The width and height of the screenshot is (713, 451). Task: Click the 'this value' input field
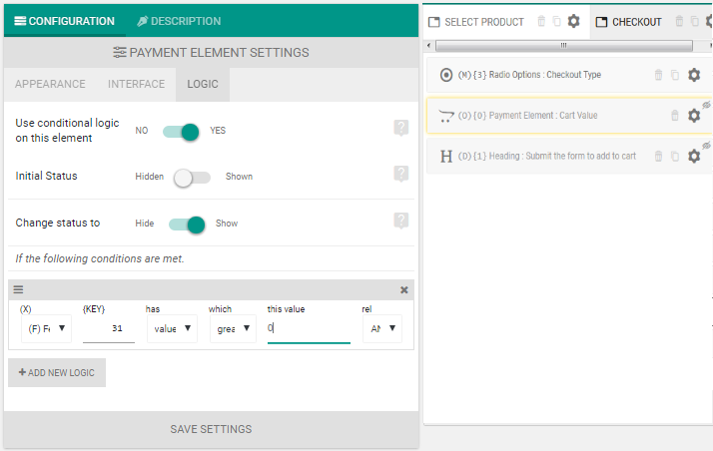(x=309, y=328)
